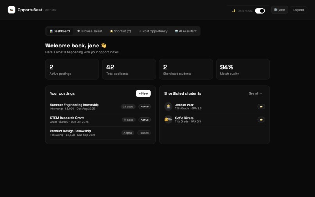Click the 12th Grade · GPA 3.6 text

pyautogui.click(x=188, y=109)
